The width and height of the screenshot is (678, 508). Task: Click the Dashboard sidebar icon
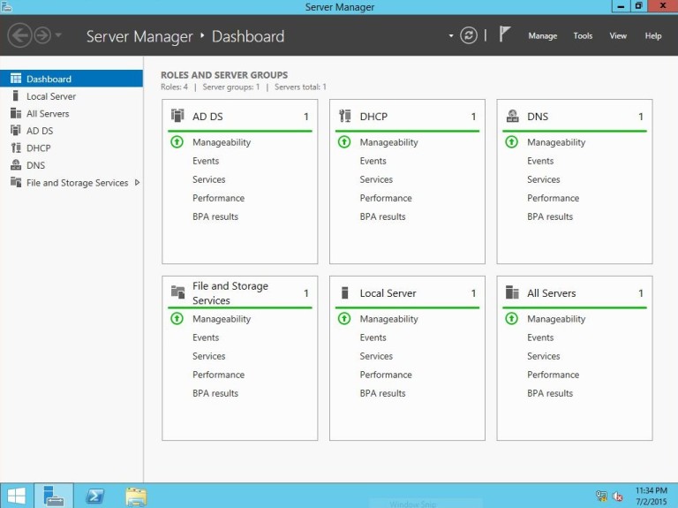[16, 79]
